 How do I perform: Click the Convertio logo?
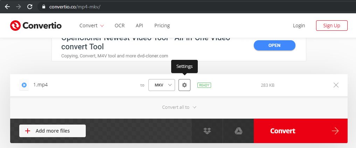click(x=36, y=26)
